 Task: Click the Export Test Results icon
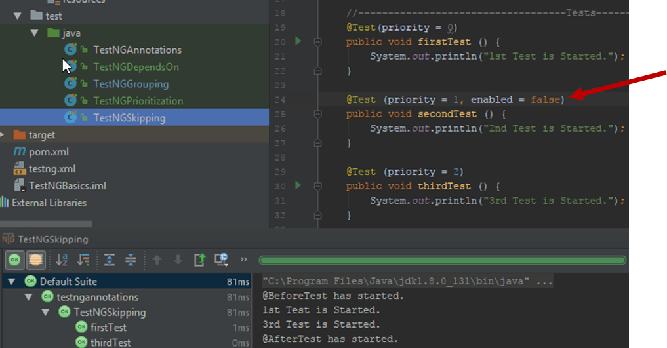point(199,260)
